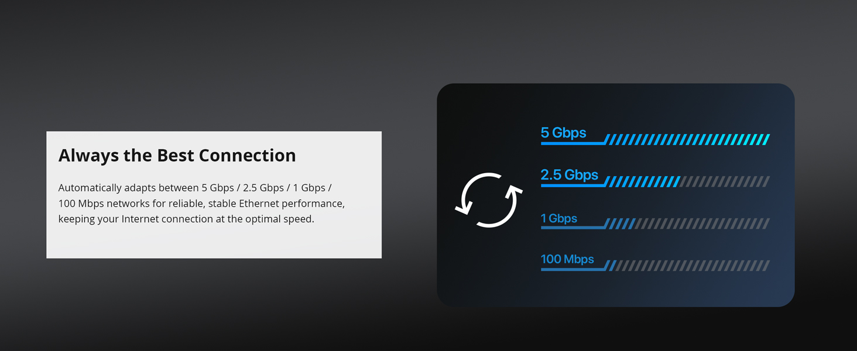This screenshot has width=857, height=351.
Task: Click "100 Mbps networks" in the description text
Action: (x=101, y=204)
